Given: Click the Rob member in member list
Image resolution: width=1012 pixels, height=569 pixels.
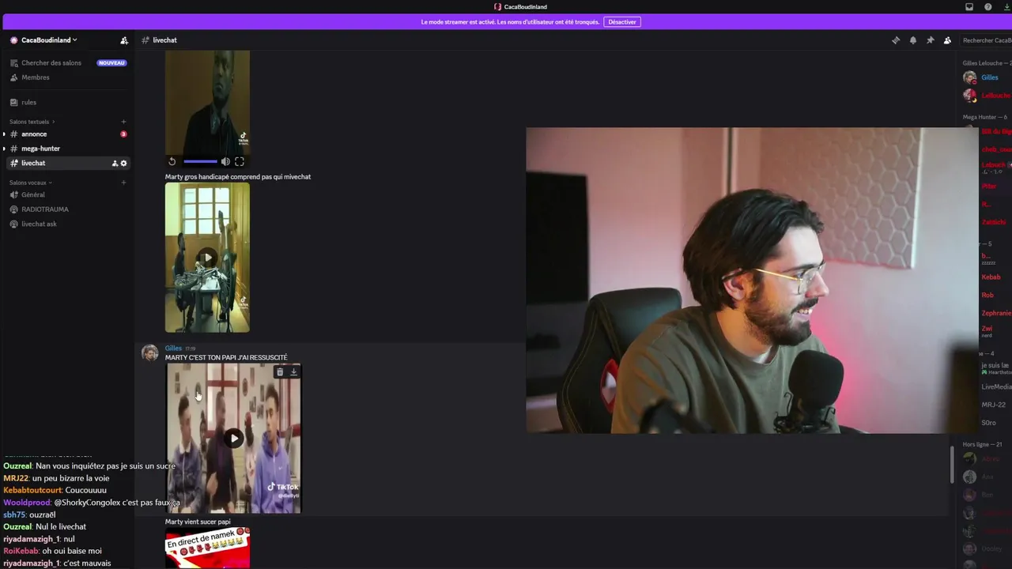Looking at the screenshot, I should 987,296.
